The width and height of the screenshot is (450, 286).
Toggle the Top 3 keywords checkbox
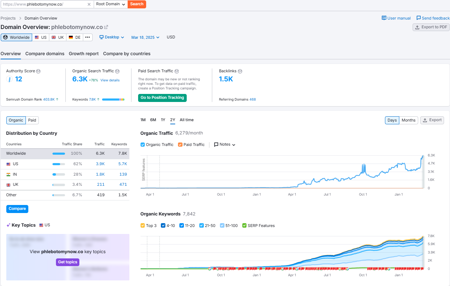[x=143, y=226]
